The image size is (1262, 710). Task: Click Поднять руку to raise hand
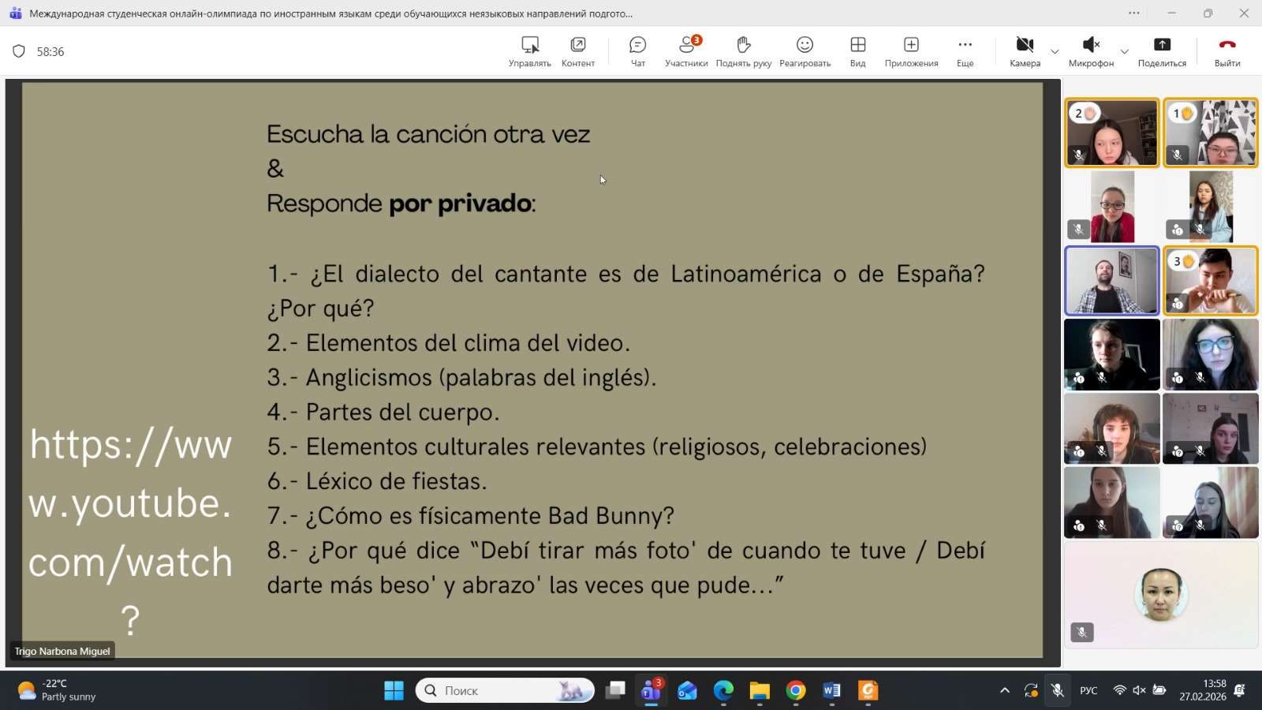click(743, 51)
